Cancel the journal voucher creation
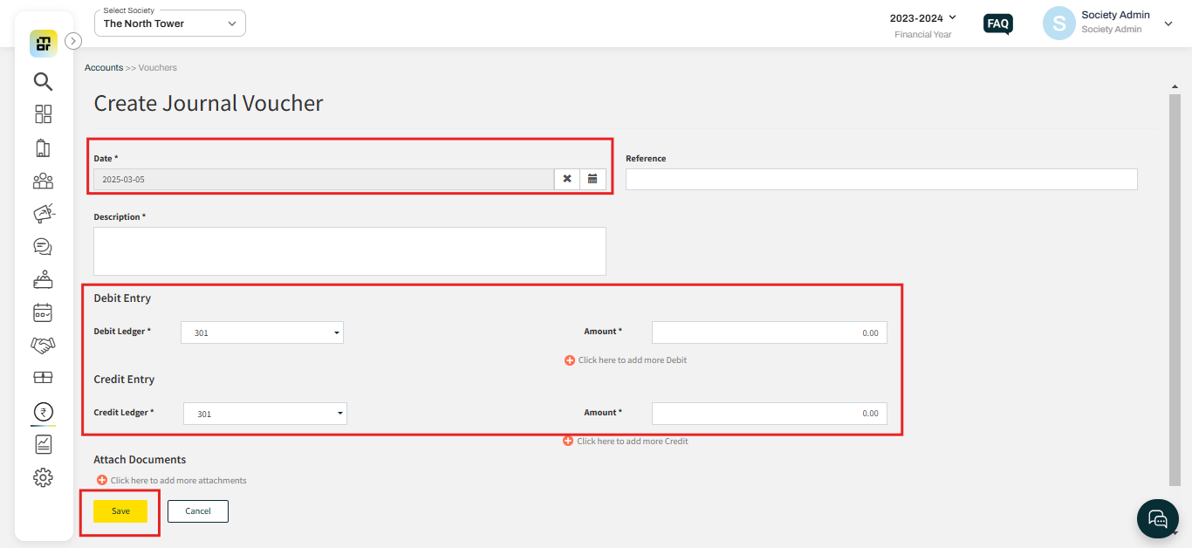Image resolution: width=1192 pixels, height=548 pixels. pyautogui.click(x=198, y=511)
